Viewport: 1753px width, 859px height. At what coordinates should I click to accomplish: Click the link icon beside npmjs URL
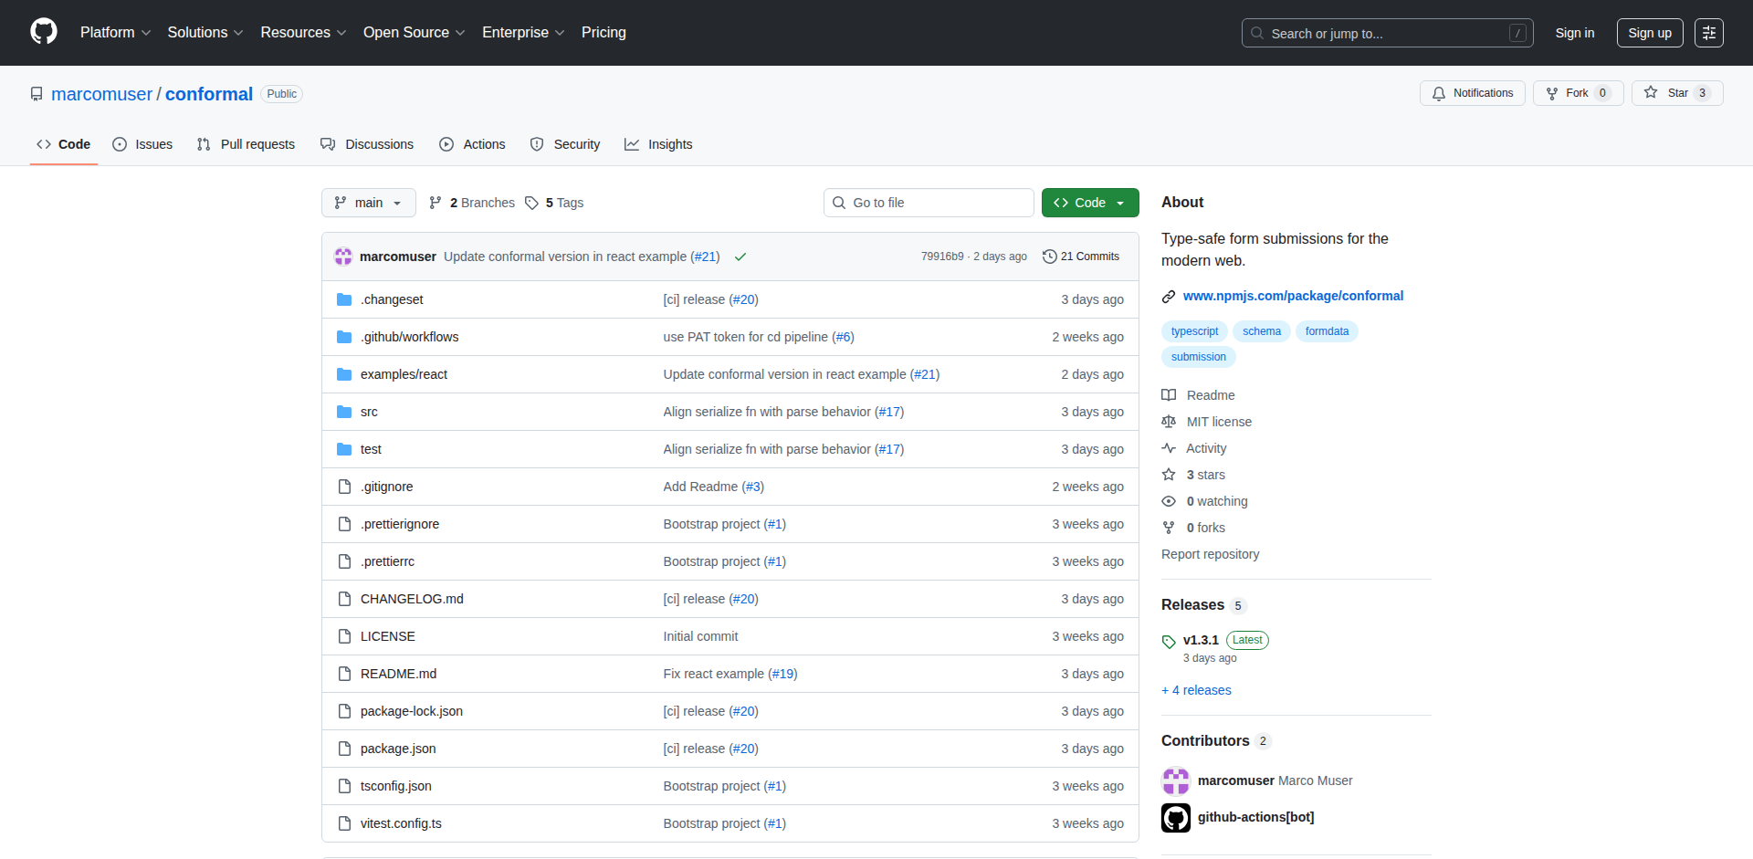pos(1169,297)
